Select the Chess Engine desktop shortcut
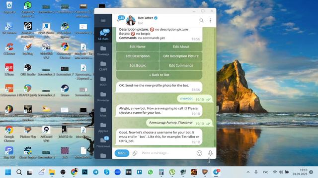 click(x=28, y=153)
